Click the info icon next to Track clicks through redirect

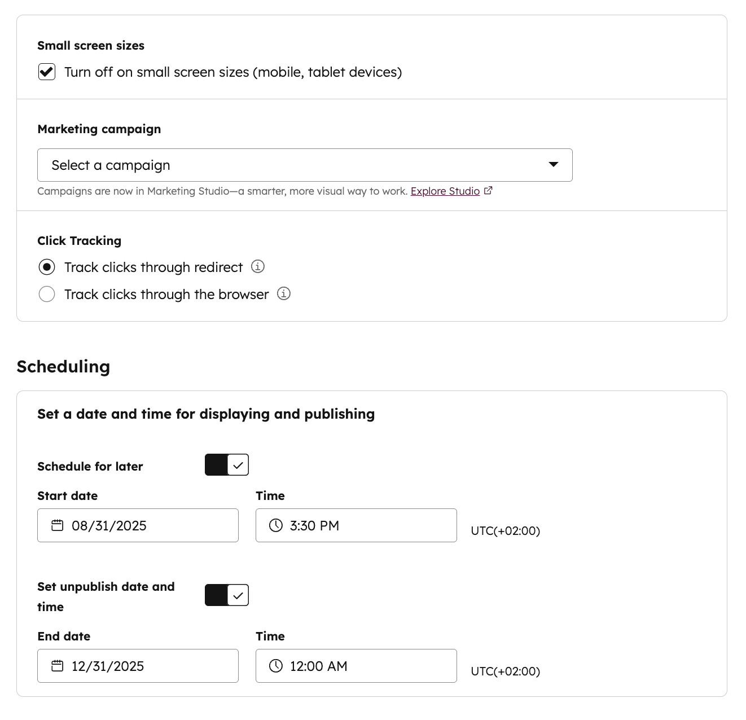[x=257, y=266]
